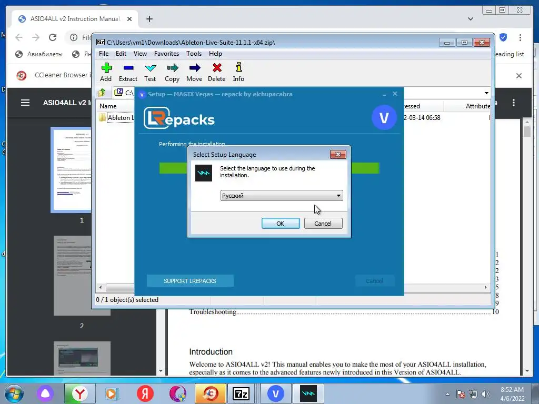539x404 pixels.
Task: Click the Windows Start button
Action: [x=14, y=393]
